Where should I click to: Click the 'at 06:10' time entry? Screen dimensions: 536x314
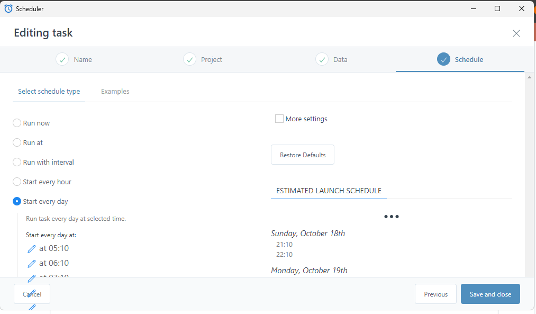pyautogui.click(x=54, y=263)
